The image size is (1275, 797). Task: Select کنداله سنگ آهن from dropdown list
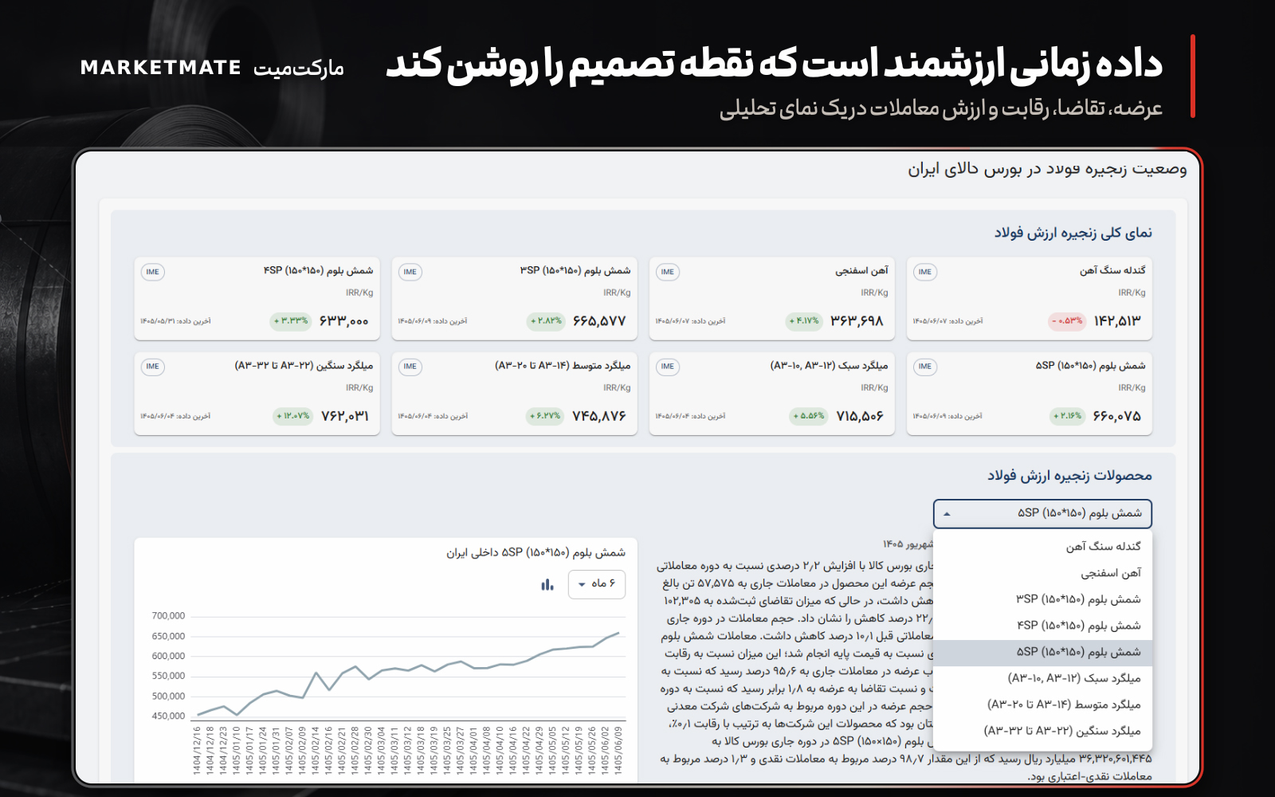coord(1042,546)
